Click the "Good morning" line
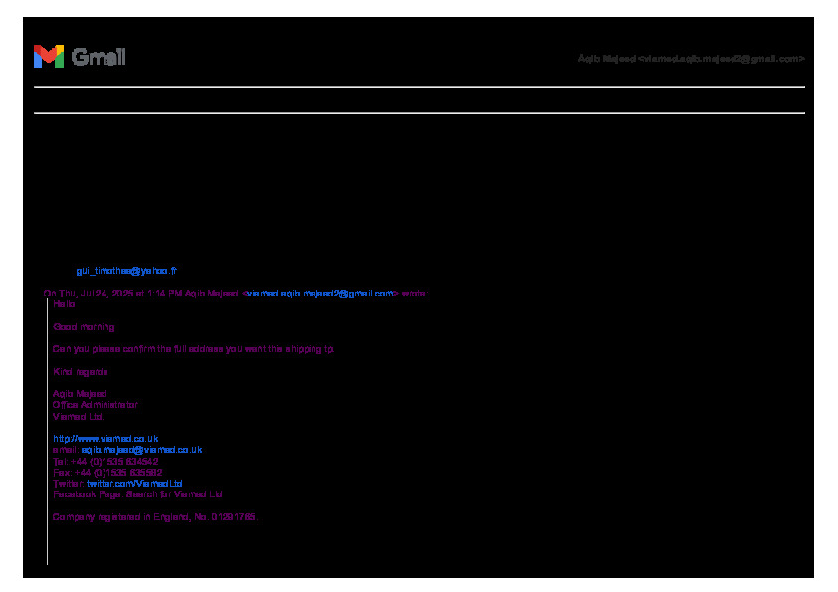838x592 pixels. pyautogui.click(x=84, y=326)
